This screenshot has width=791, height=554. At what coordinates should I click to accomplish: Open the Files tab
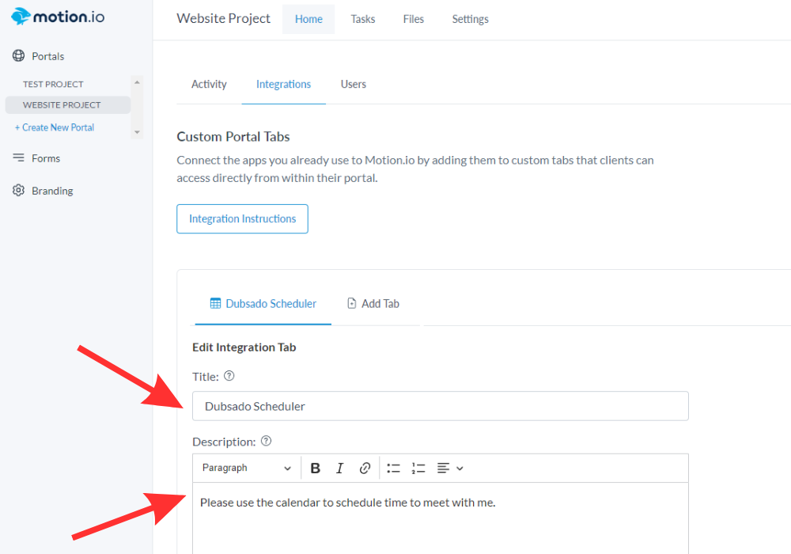click(414, 19)
